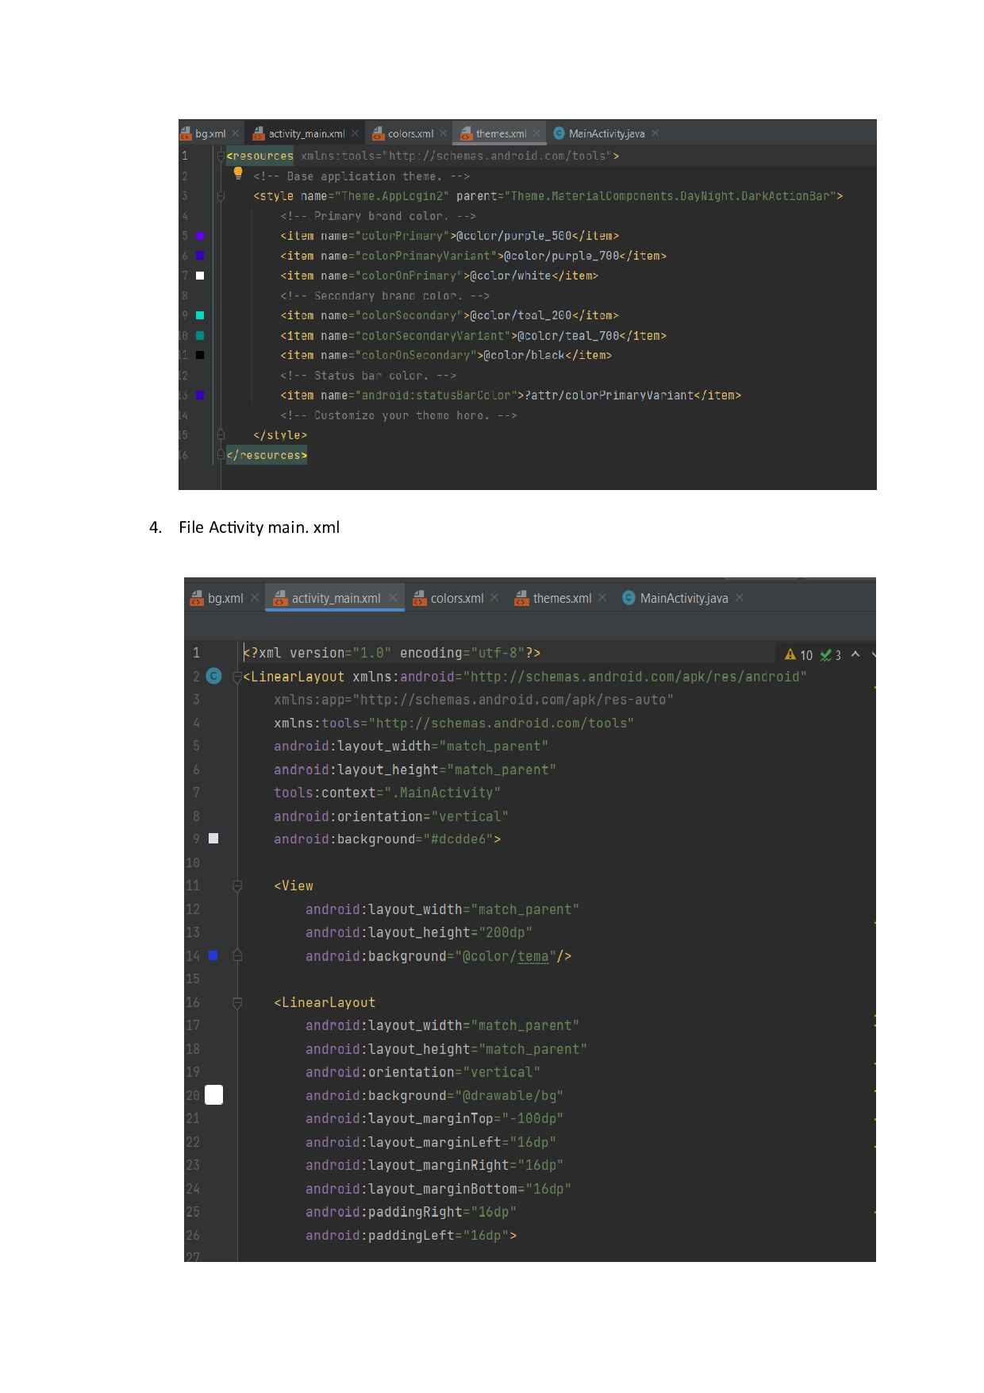Screen dimensions: 984x1393
Task: Collapse the style block fold marker
Action: [221, 195]
